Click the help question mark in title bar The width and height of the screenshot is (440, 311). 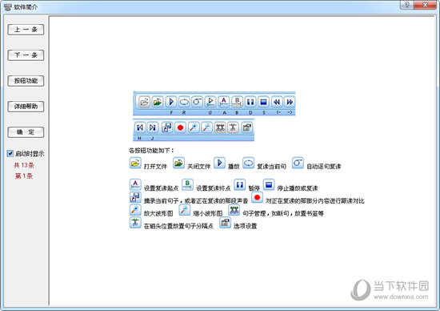pyautogui.click(x=406, y=5)
